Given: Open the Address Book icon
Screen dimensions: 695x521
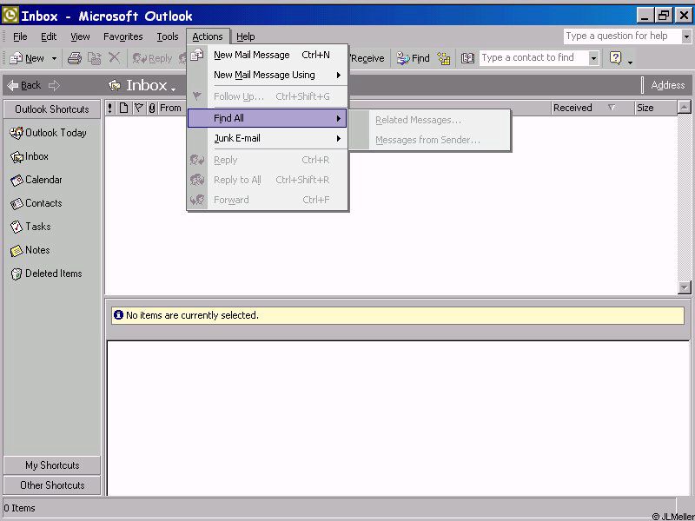Looking at the screenshot, I should click(x=467, y=58).
